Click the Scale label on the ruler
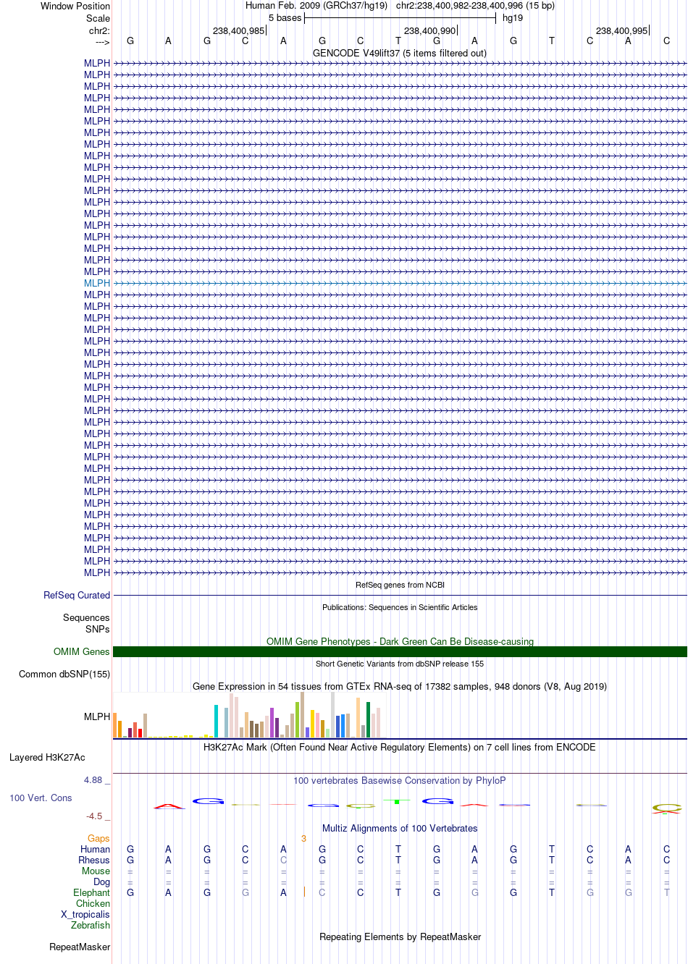This screenshot has height=964, width=688. 98,18
